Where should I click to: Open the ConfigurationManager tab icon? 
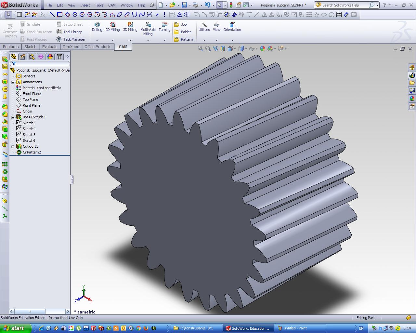coord(32,57)
